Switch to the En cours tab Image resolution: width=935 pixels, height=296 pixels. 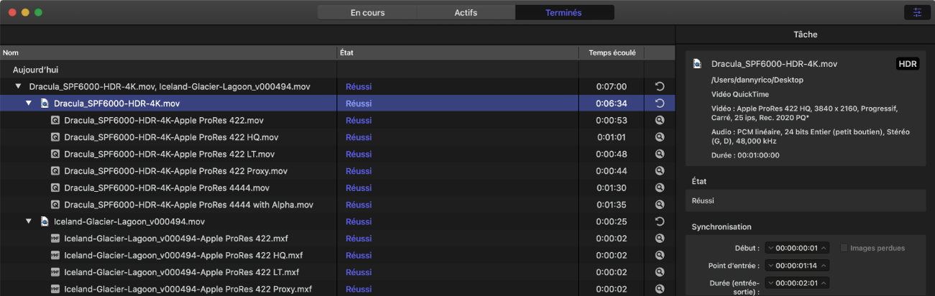[x=367, y=12]
